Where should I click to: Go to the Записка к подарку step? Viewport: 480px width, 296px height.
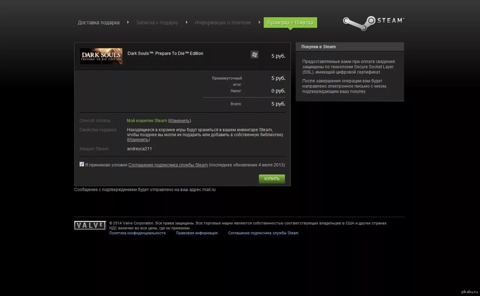(x=157, y=23)
